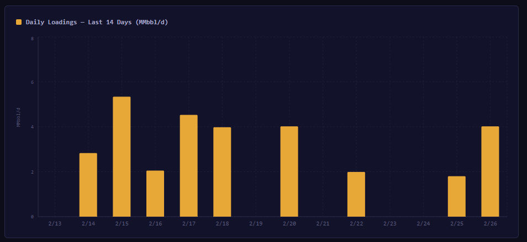Click the 2/16 bar in the chart
The height and width of the screenshot is (242, 527).
[x=155, y=193]
